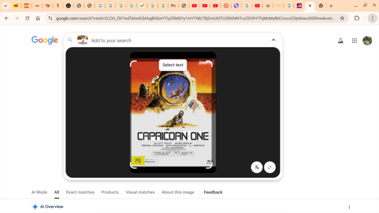
Task: Go back to previous page
Action: pyautogui.click(x=7, y=18)
